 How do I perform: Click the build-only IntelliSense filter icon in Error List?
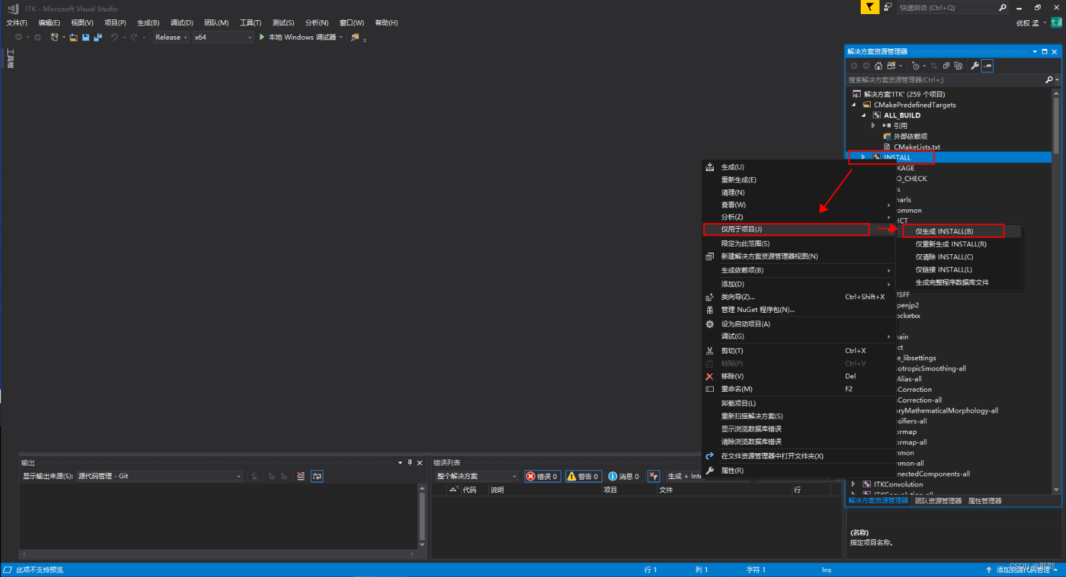(x=654, y=476)
